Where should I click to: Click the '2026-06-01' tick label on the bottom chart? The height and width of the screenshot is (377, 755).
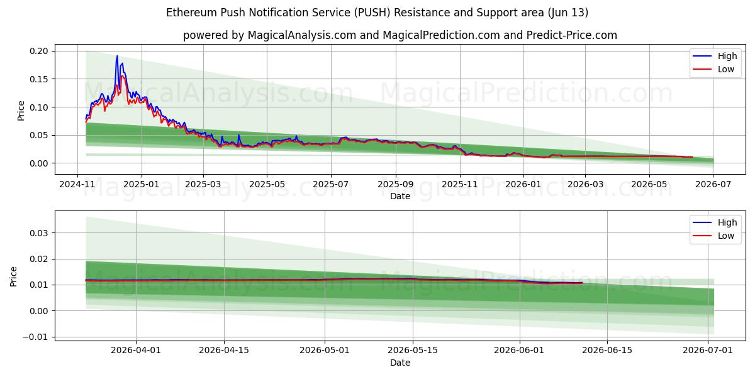coord(520,351)
